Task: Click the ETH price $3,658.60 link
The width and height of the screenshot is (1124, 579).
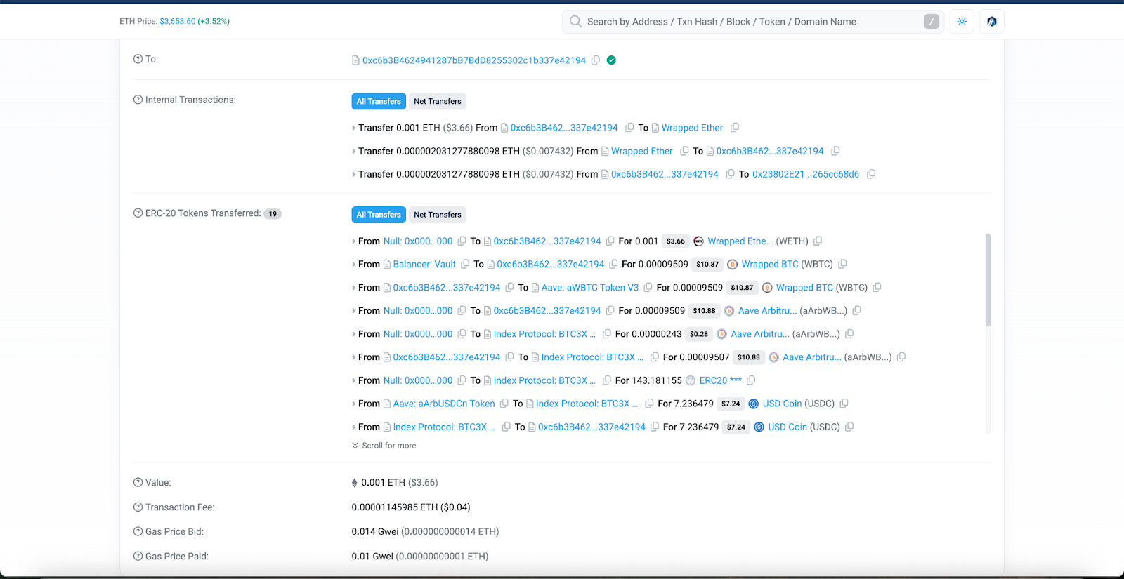Action: (x=178, y=21)
